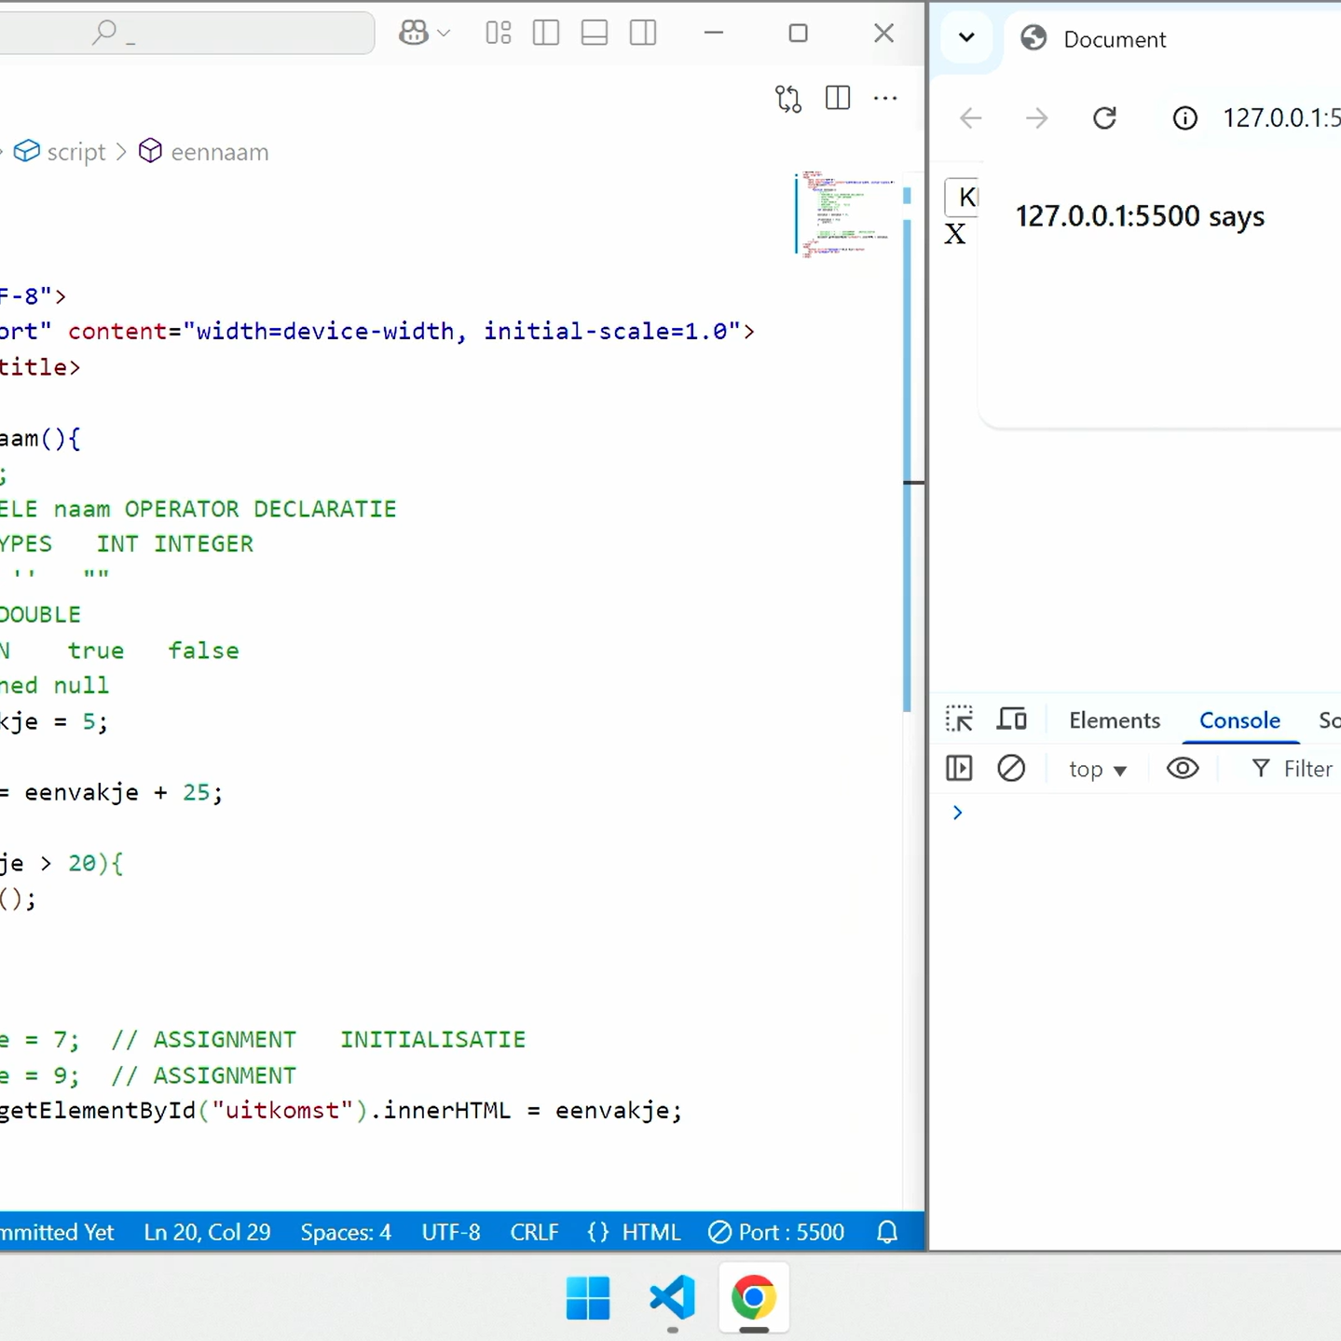This screenshot has height=1341, width=1341.
Task: Open editor More Actions menu
Action: click(885, 99)
